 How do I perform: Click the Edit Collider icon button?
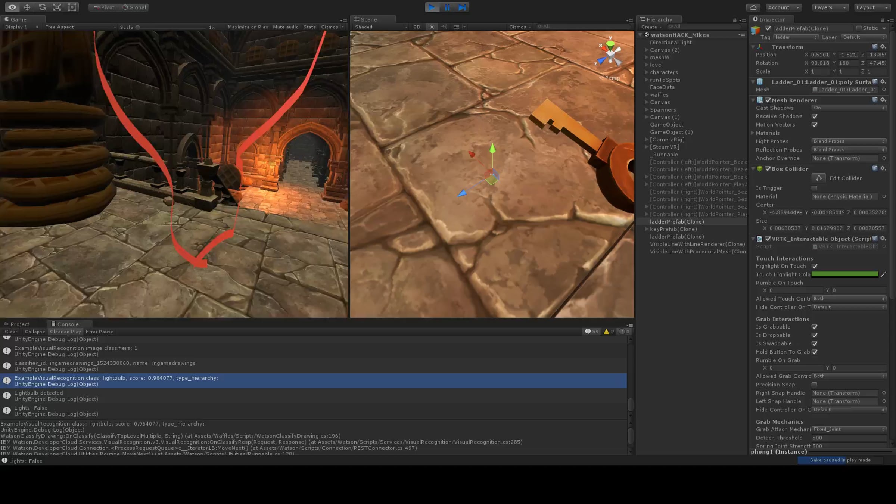point(818,178)
